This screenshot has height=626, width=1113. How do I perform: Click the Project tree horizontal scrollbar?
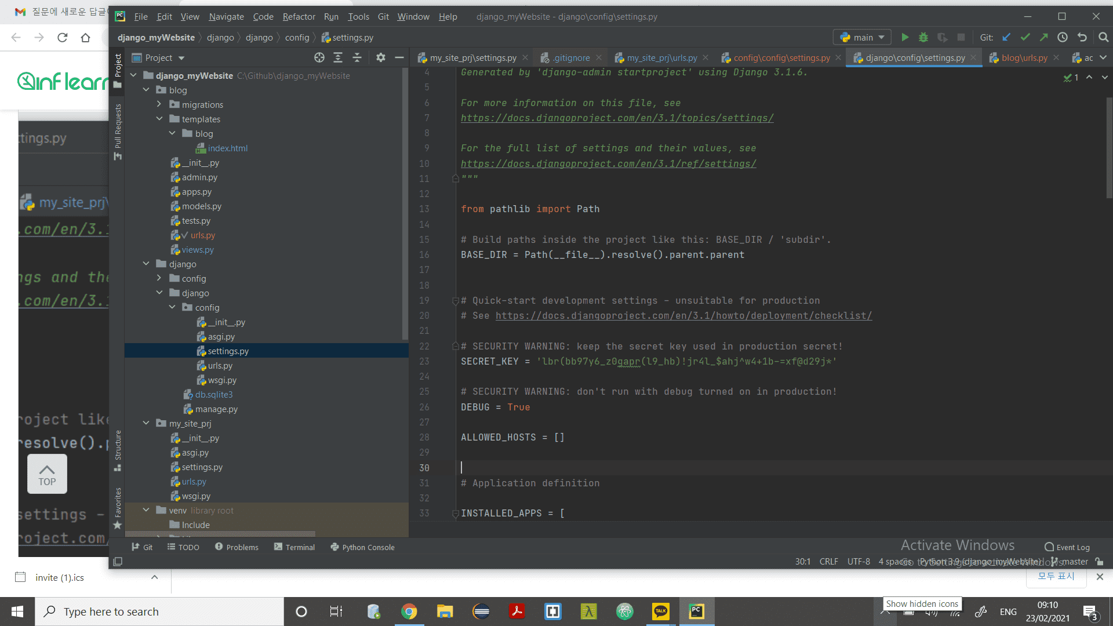220,534
